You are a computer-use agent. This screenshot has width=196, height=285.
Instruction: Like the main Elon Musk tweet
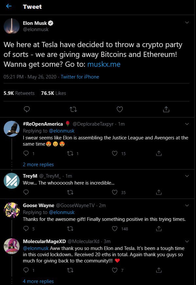120,109
